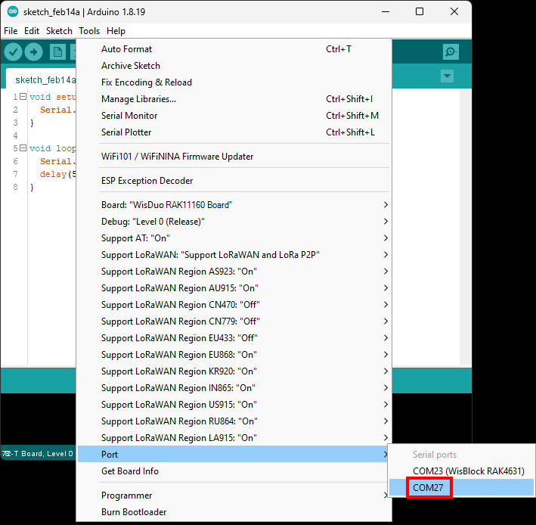536x525 pixels.
Task: Select Auto Format
Action: [234, 49]
